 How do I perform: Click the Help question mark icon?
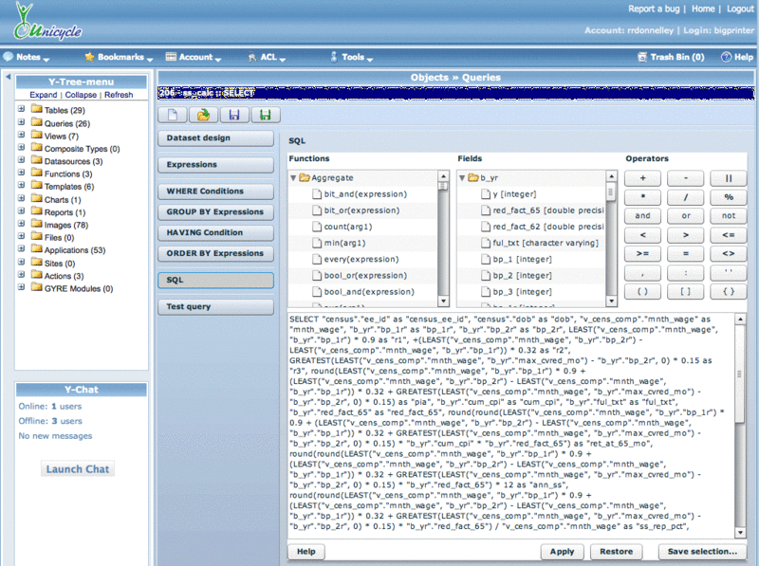tap(725, 57)
